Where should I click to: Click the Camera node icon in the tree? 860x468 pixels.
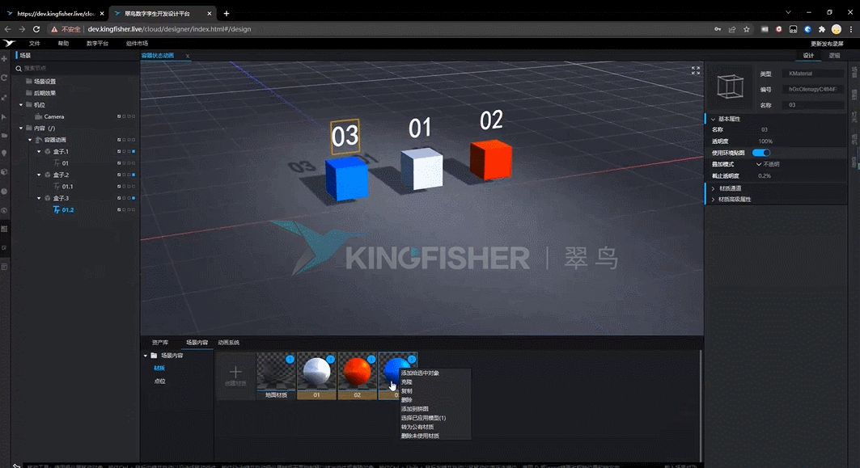point(38,116)
